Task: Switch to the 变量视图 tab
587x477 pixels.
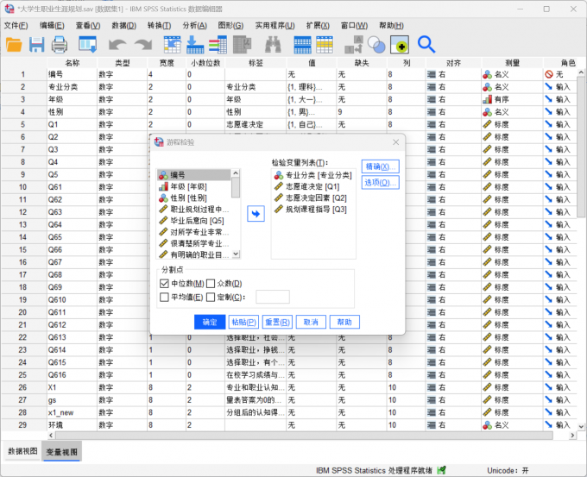Action: pyautogui.click(x=62, y=452)
